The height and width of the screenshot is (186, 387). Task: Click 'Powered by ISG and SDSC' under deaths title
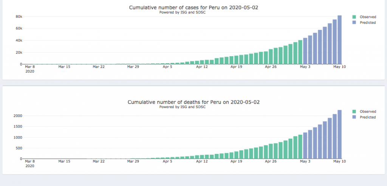click(x=183, y=107)
